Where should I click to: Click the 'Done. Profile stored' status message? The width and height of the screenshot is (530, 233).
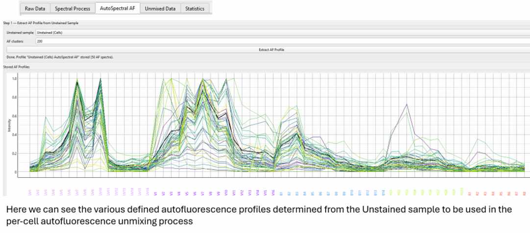(60, 57)
